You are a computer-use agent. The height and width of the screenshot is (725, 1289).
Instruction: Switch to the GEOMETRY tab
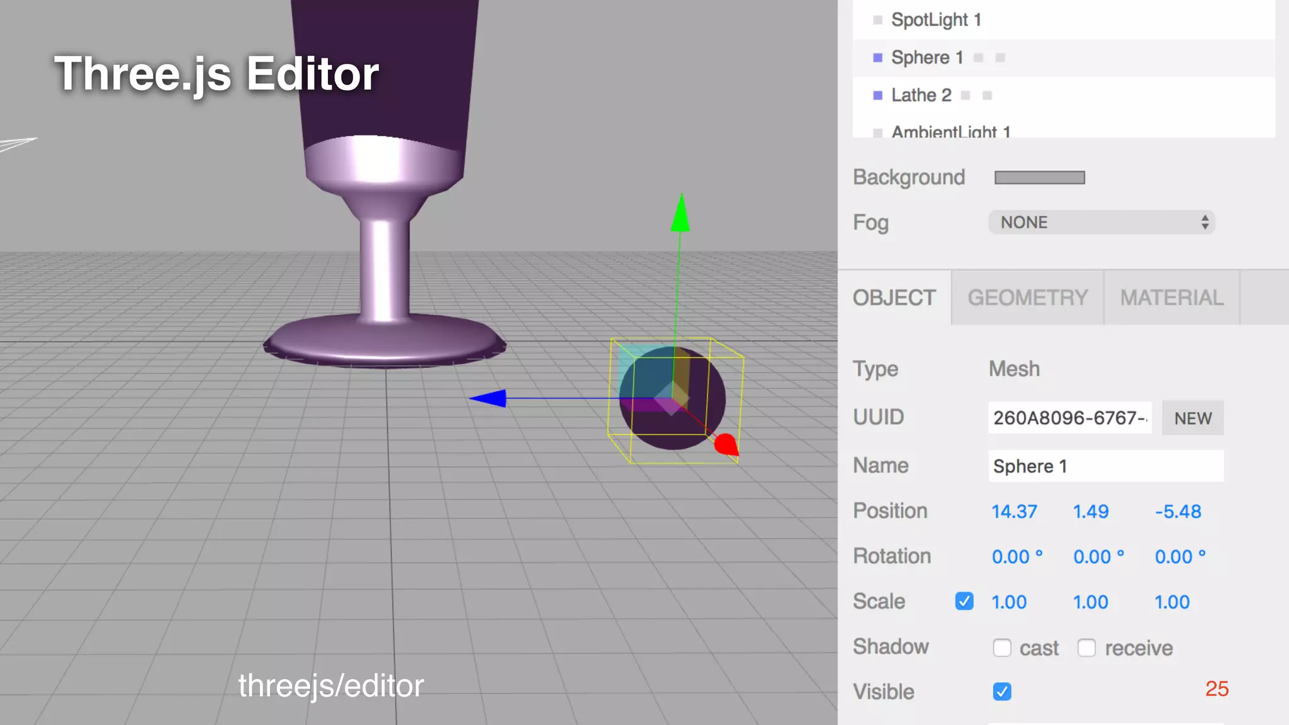point(1027,298)
